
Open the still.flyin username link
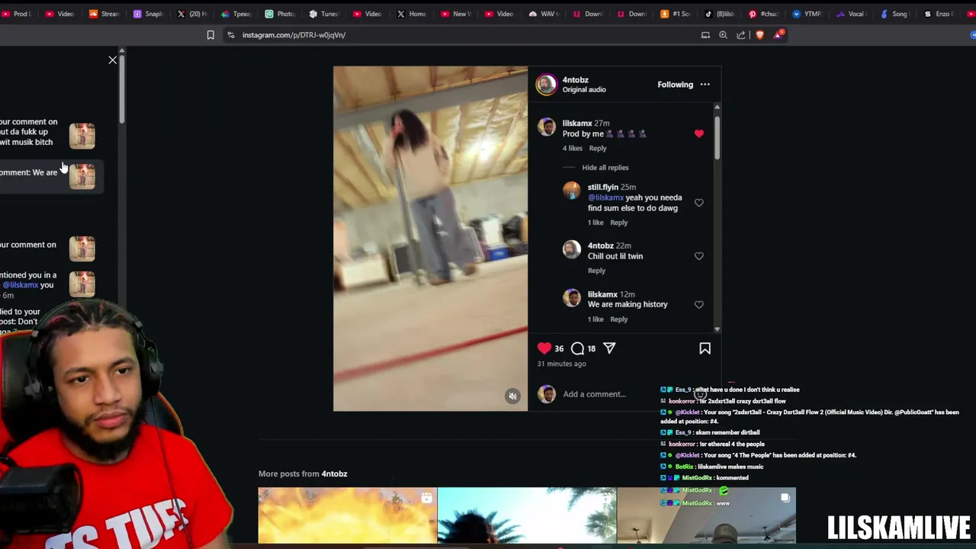602,187
